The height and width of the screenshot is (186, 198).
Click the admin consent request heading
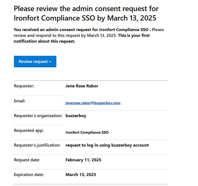[x=86, y=13]
